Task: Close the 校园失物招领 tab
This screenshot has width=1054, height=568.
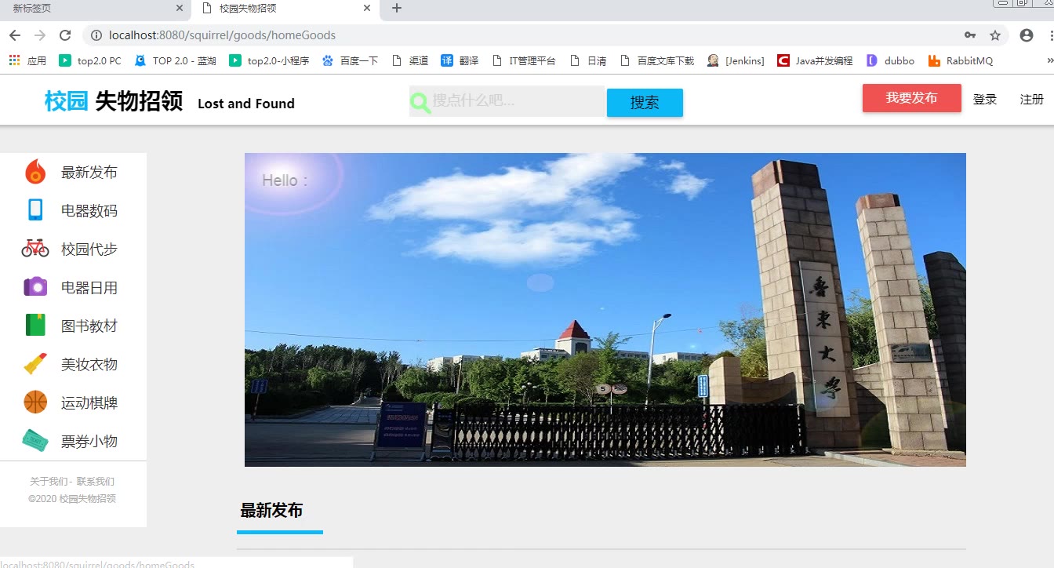Action: tap(367, 9)
